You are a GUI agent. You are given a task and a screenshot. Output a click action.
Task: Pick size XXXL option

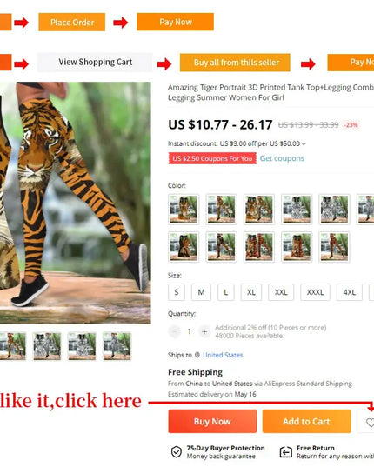tap(315, 292)
